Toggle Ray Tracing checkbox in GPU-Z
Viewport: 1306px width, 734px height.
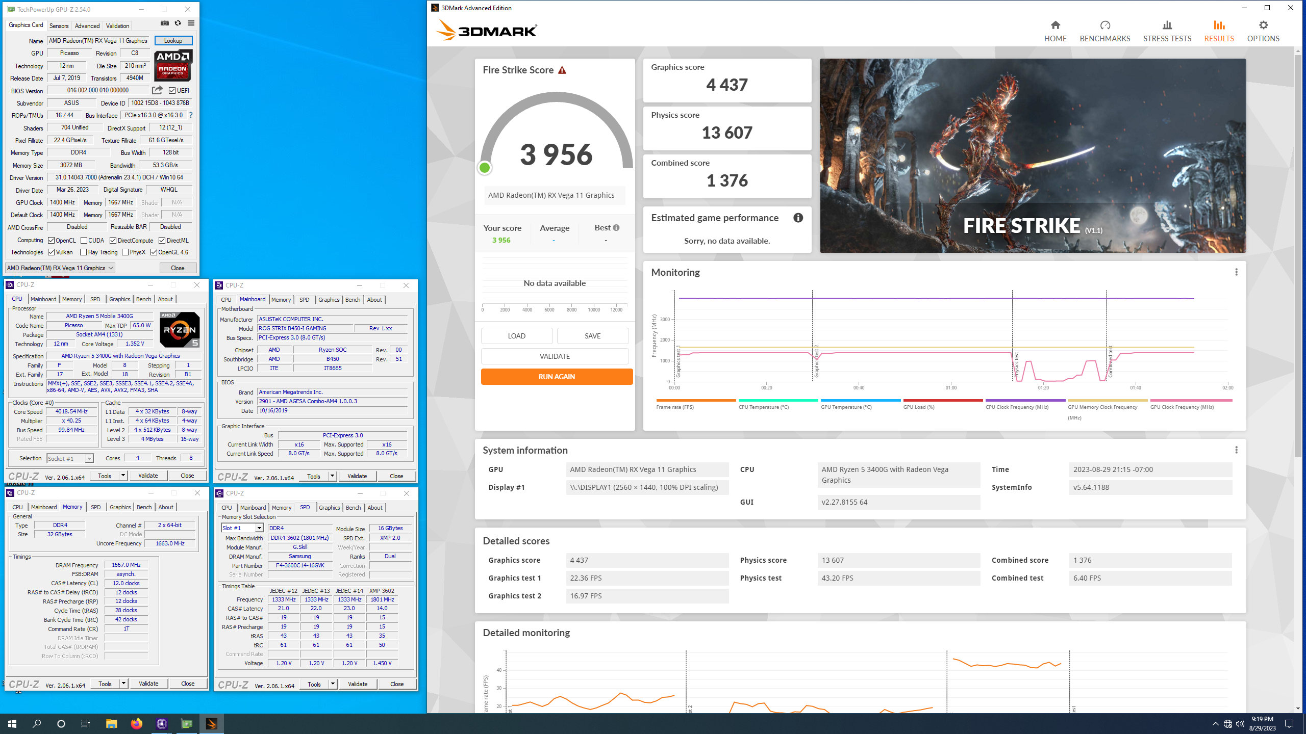click(x=84, y=252)
